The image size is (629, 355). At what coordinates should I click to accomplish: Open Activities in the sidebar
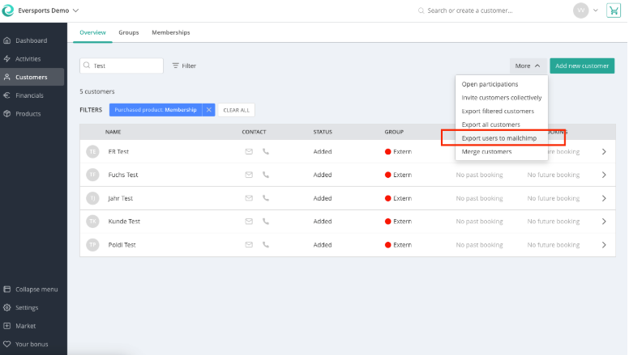pos(28,59)
